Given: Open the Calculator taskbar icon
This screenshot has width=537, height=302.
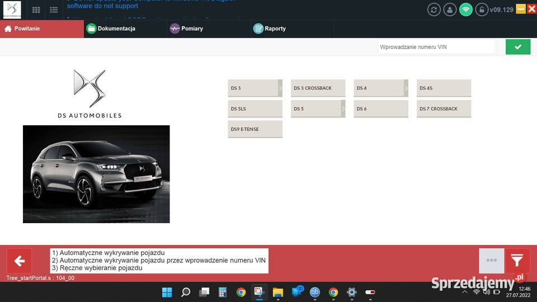Looking at the screenshot, I should [223, 292].
